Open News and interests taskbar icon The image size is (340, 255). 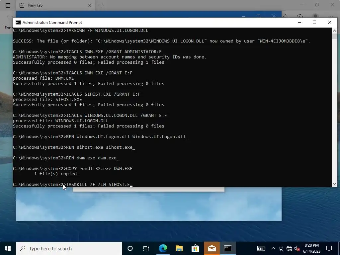click(x=261, y=248)
